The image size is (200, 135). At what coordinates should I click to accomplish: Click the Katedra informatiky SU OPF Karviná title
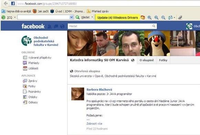tap(99, 60)
